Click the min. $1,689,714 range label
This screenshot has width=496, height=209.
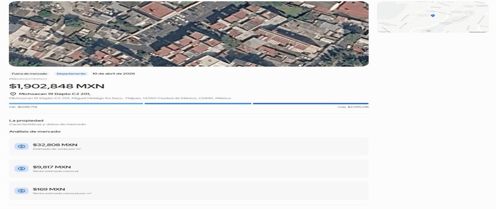[23, 107]
